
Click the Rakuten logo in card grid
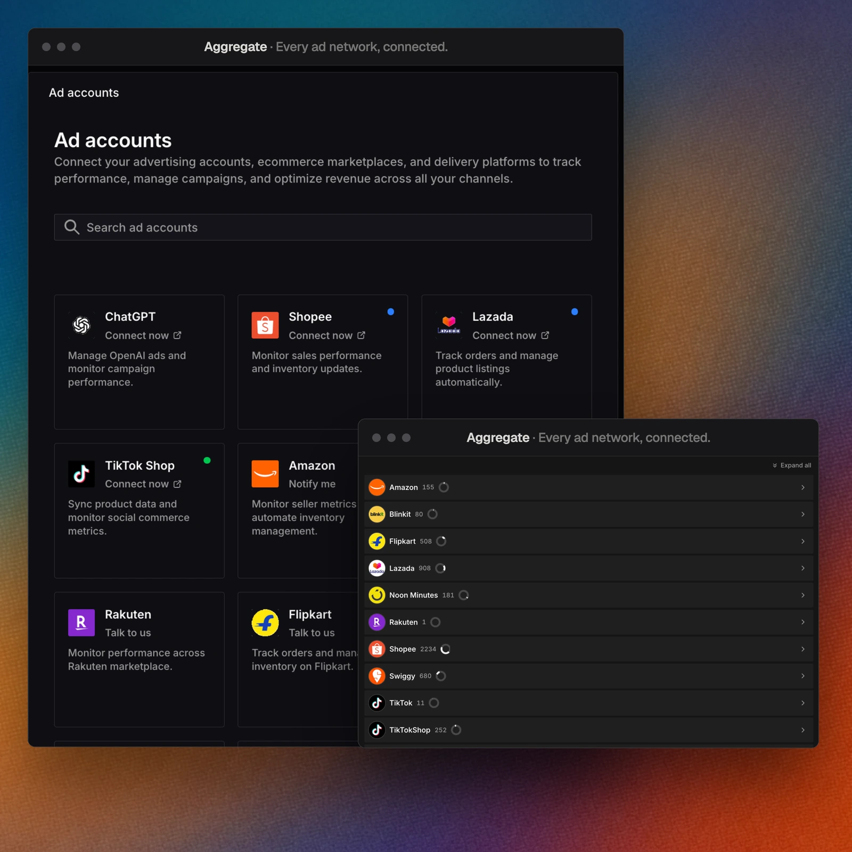coord(81,622)
